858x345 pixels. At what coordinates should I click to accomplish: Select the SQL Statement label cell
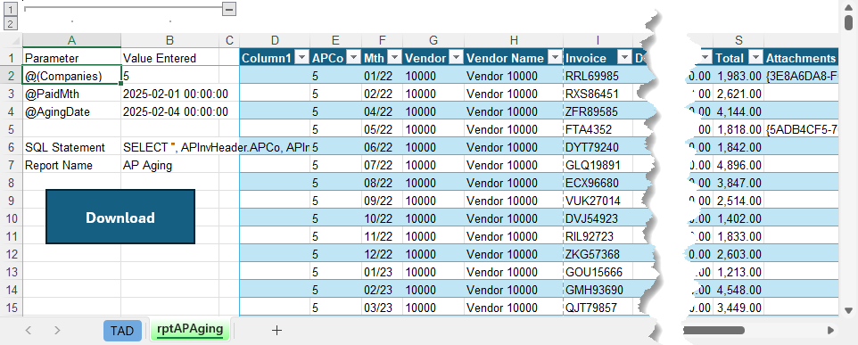(71, 147)
